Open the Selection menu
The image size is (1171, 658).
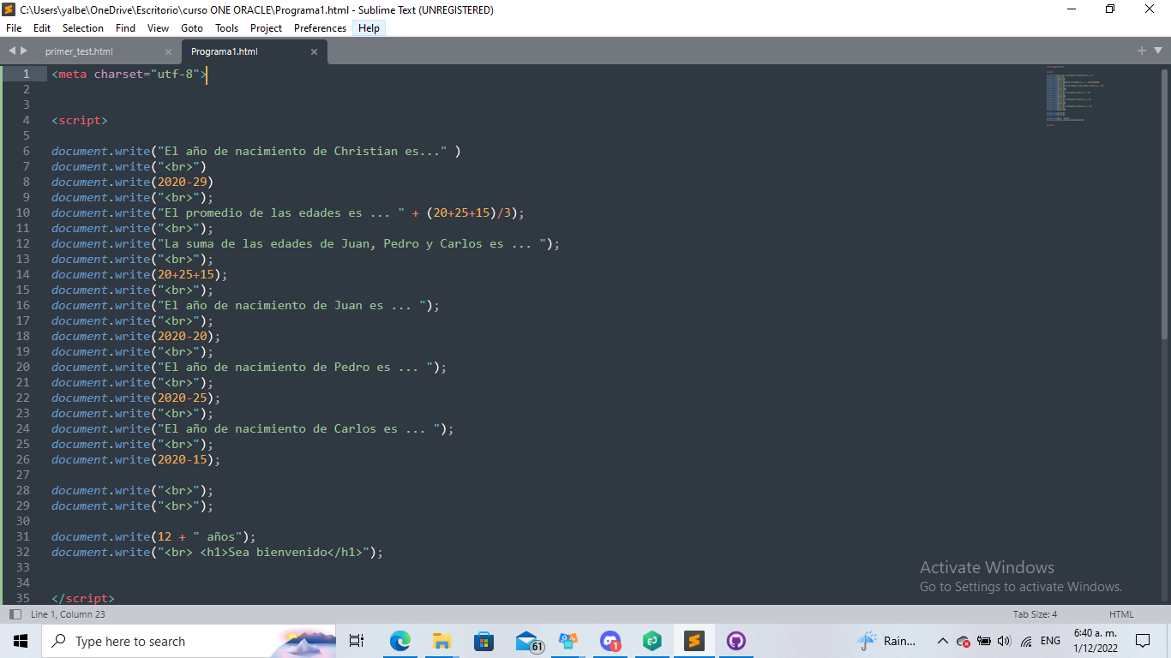pyautogui.click(x=83, y=28)
